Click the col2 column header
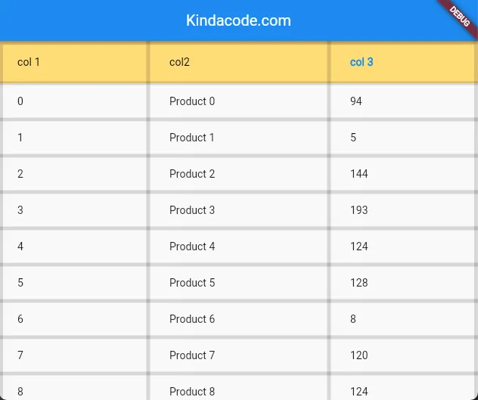 pos(179,62)
